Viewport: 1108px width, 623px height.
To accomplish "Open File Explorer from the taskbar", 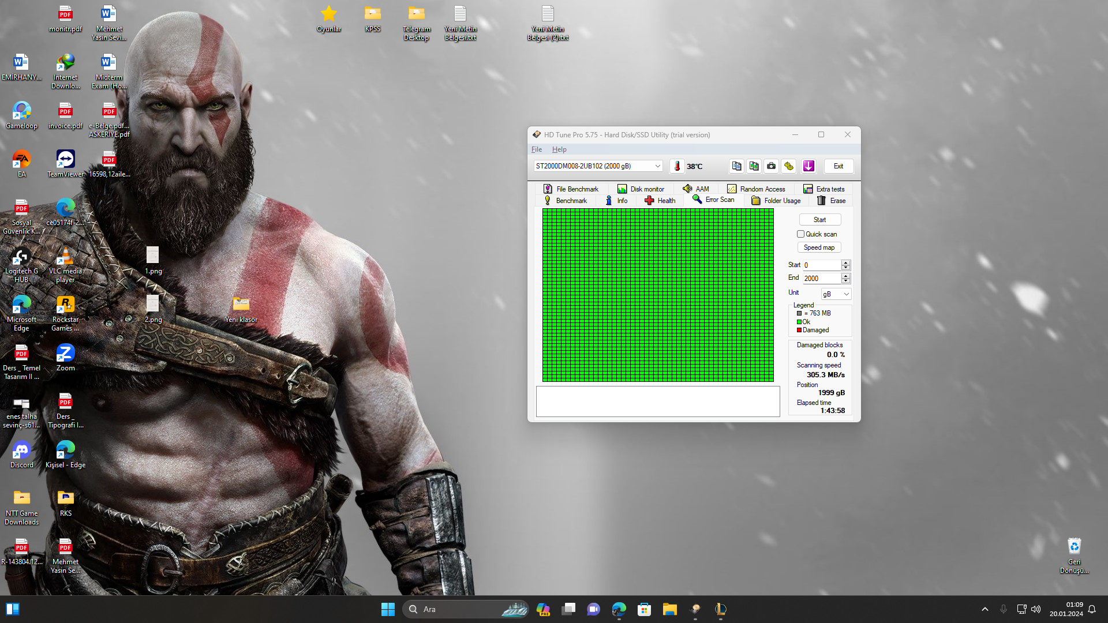I will (669, 609).
